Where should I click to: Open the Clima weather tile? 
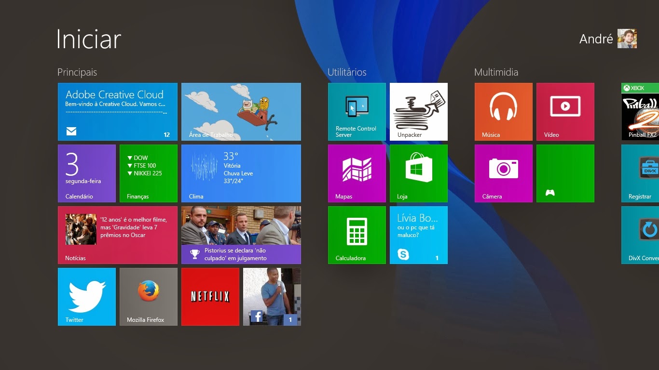click(x=241, y=173)
